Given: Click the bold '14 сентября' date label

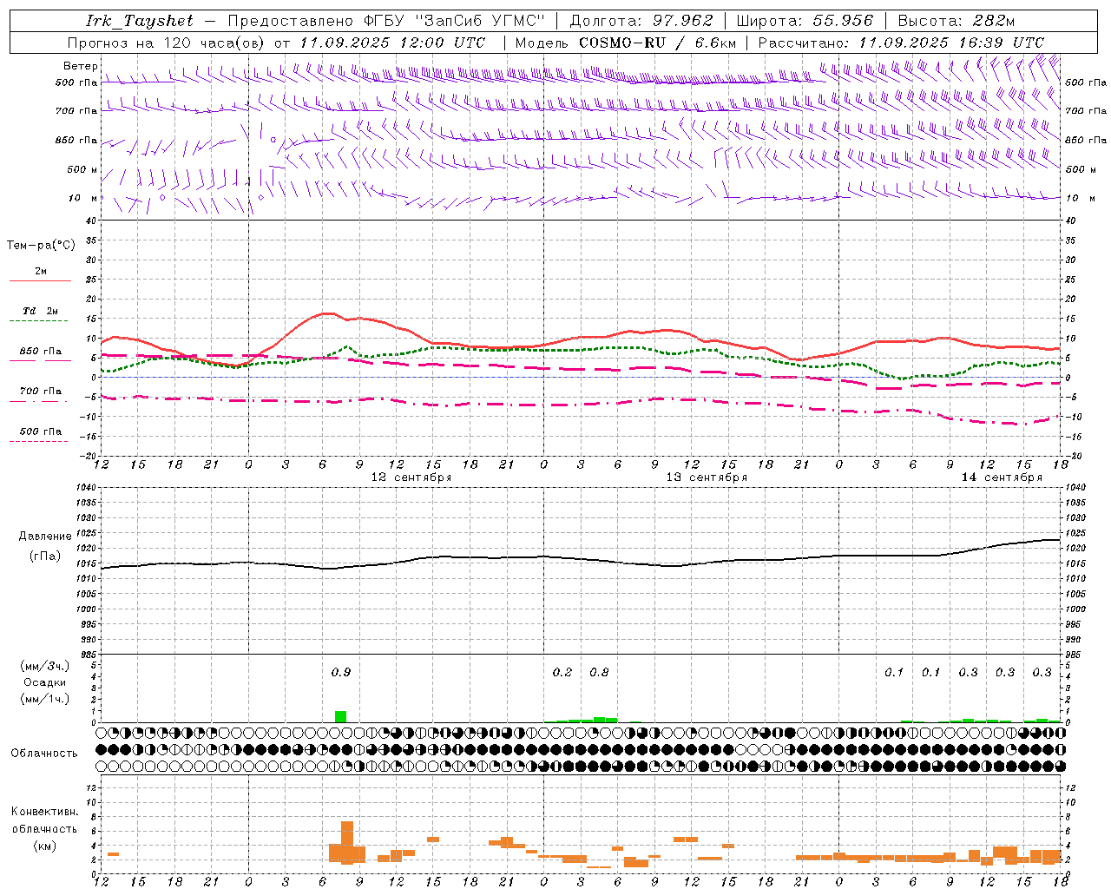Looking at the screenshot, I should [x=1002, y=477].
